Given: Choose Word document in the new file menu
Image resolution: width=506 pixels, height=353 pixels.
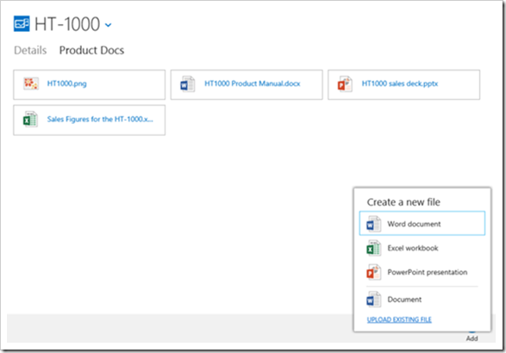Looking at the screenshot, I should point(422,223).
